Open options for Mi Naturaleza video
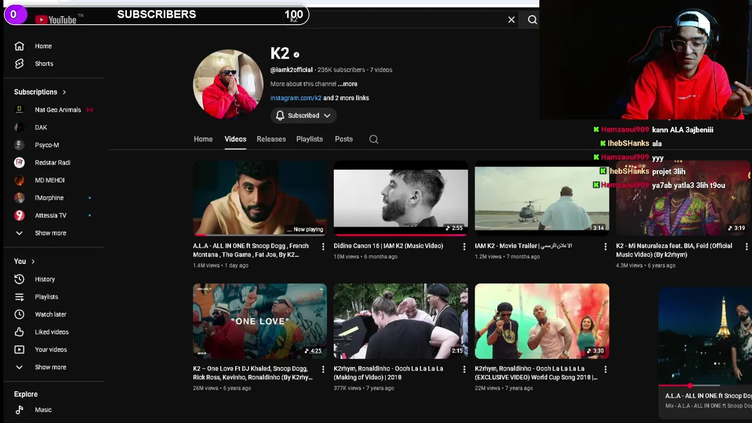752x423 pixels. (x=746, y=247)
